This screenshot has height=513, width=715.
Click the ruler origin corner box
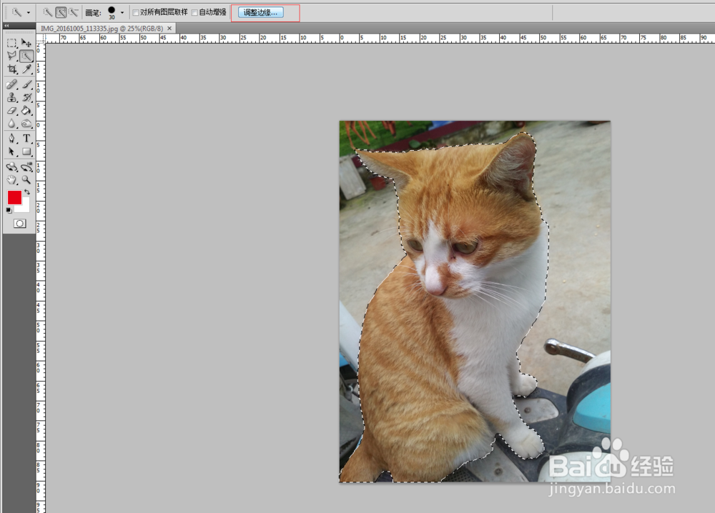[41, 38]
